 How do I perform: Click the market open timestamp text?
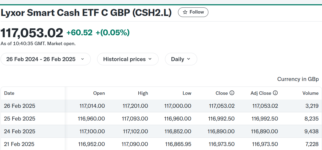pyautogui.click(x=38, y=44)
